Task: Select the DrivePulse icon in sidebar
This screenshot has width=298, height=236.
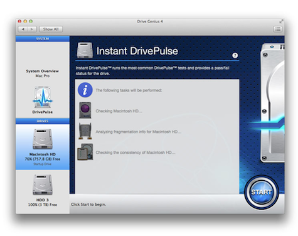Action: pyautogui.click(x=43, y=98)
